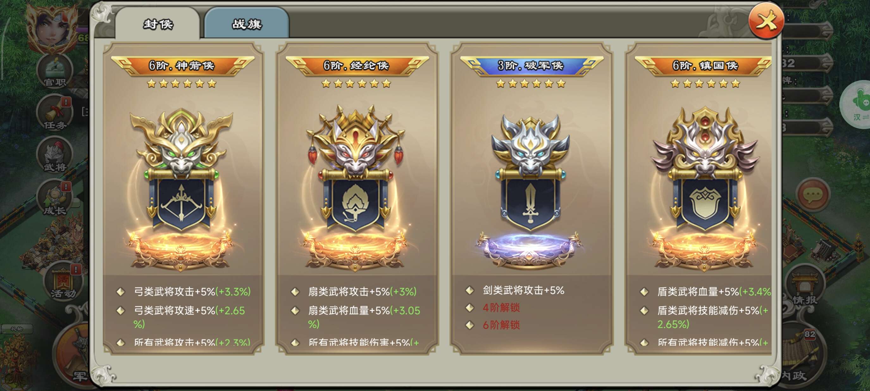Open the 官职 sidebar icon
This screenshot has height=391, width=870.
coord(55,71)
